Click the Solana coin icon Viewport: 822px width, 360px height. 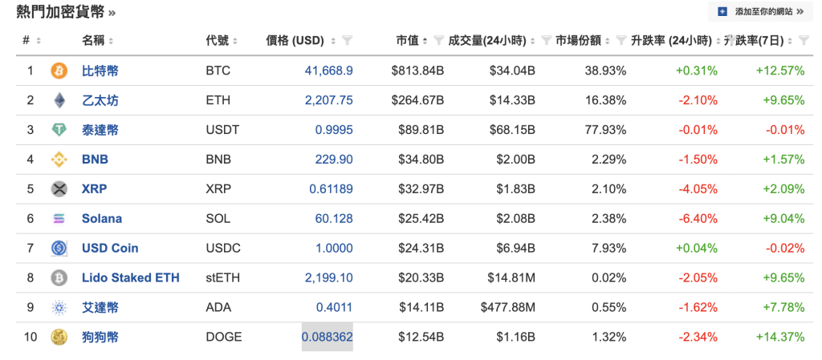59,219
